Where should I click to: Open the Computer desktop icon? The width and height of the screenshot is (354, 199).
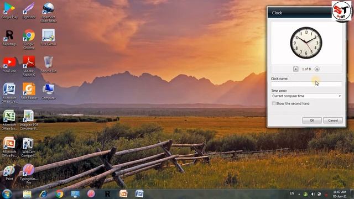click(48, 92)
